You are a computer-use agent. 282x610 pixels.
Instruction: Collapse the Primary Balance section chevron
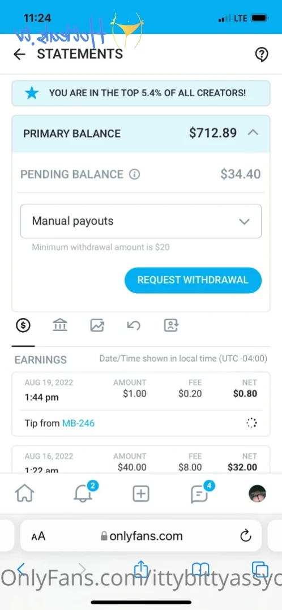(253, 132)
